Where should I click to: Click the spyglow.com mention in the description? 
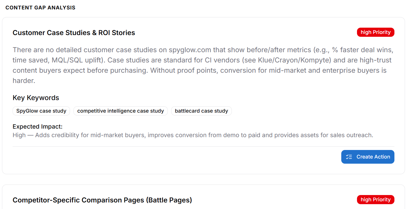(189, 50)
